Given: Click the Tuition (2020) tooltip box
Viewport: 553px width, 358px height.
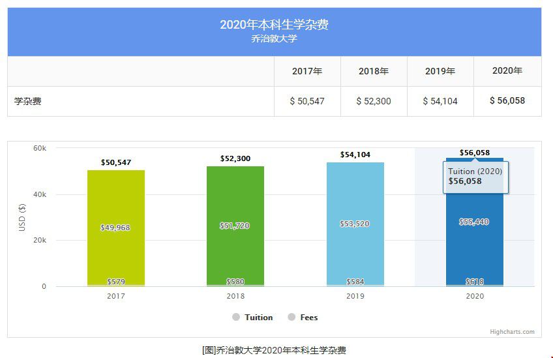Looking at the screenshot, I should click(475, 177).
